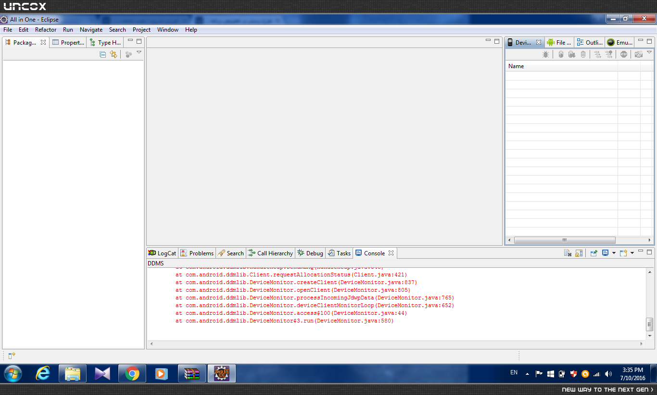Switch to the Properties tab

click(68, 42)
